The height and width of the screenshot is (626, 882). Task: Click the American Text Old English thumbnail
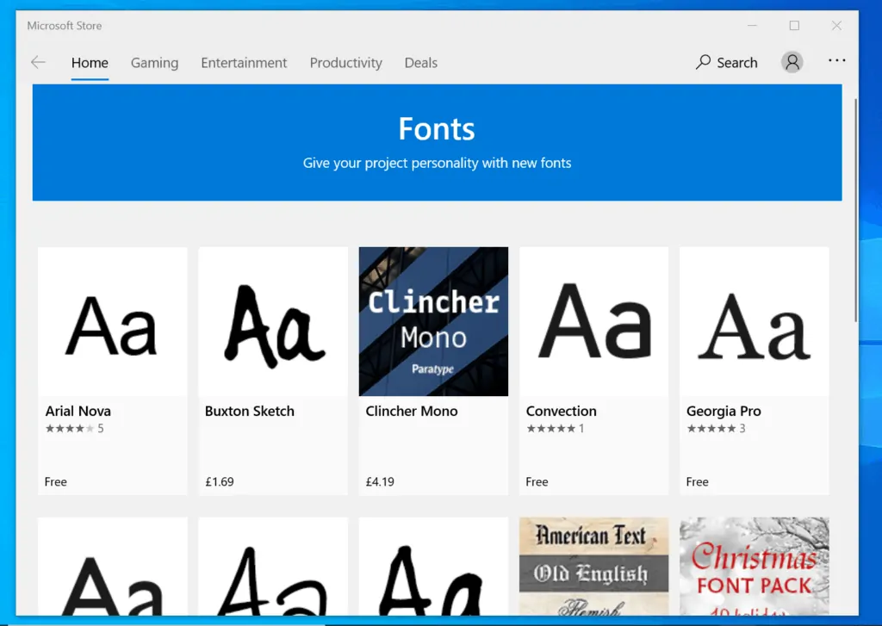tap(593, 564)
